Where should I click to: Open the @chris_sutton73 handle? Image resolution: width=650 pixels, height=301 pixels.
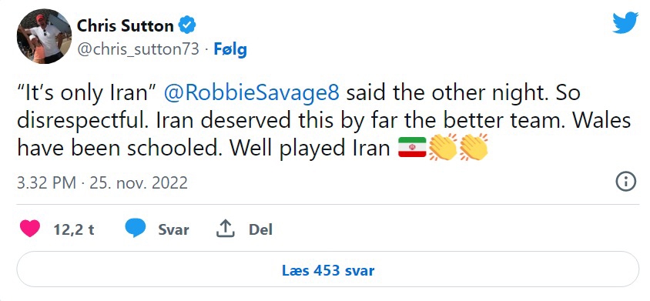coord(138,50)
